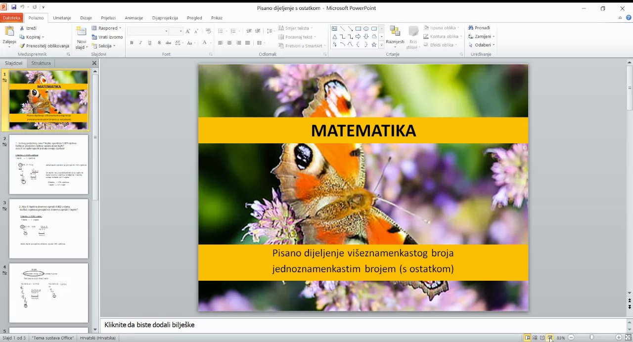Open the Sekcija dropdown
The height and width of the screenshot is (342, 633).
click(103, 46)
